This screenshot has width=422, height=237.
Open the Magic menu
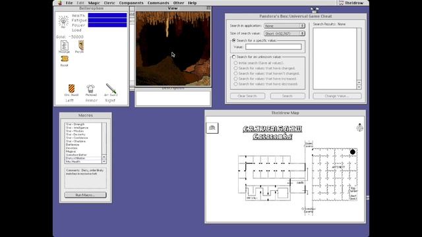(x=94, y=3)
